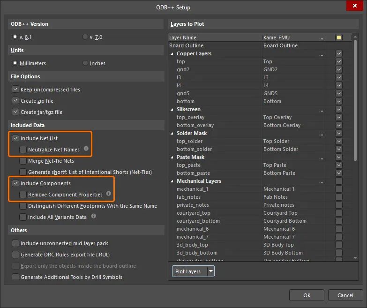
Task: Click ellipsis button on Copper Layers row
Action: coord(322,54)
